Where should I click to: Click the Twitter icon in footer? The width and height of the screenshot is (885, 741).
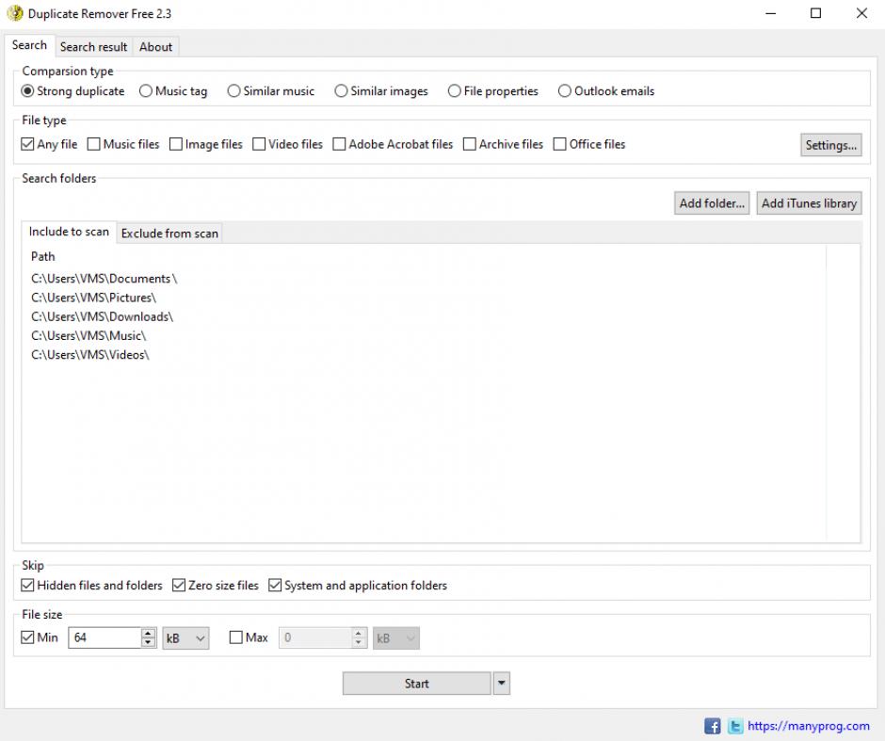click(734, 726)
